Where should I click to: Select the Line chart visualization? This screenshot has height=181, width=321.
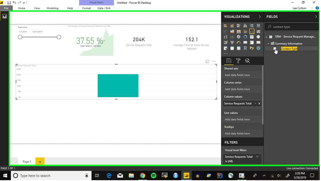[x=225, y=32]
